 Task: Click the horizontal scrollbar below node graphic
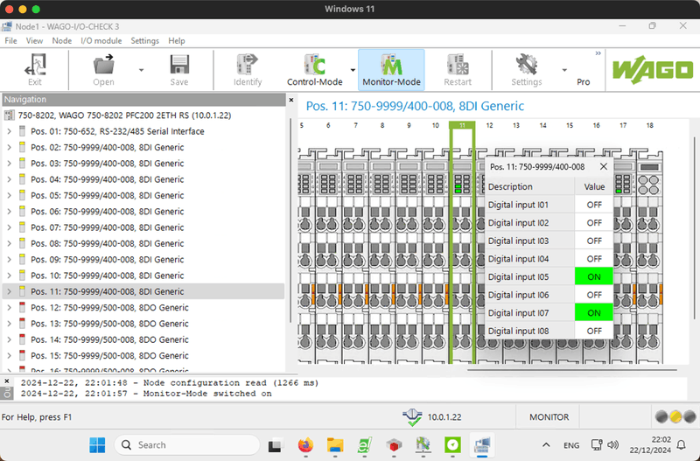[572, 370]
